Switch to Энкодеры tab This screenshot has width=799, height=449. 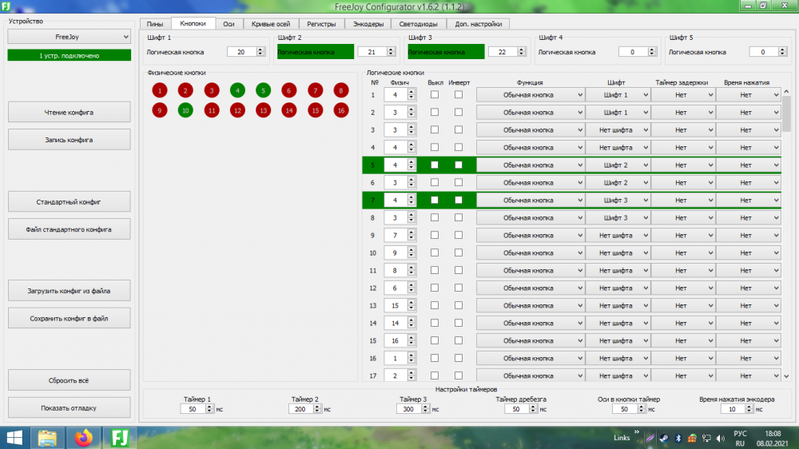(x=368, y=24)
